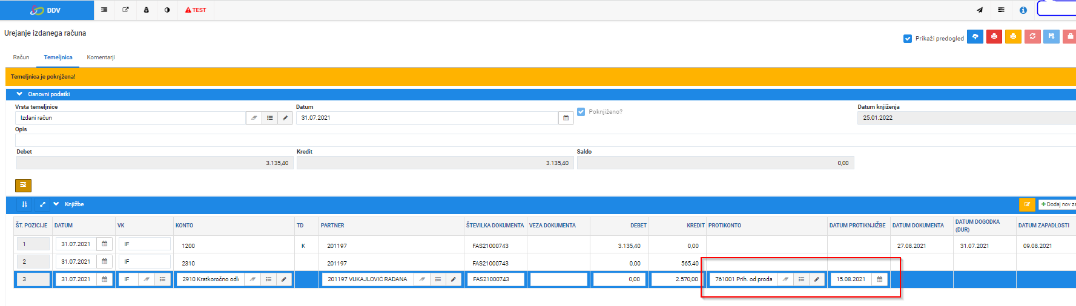Click the money bag toolbar icon
This screenshot has width=1076, height=306.
[x=146, y=10]
